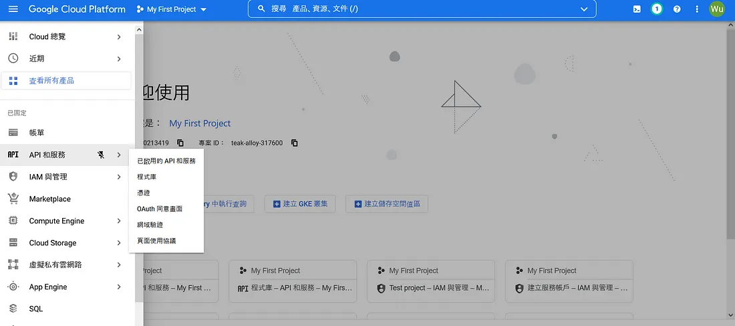Image resolution: width=735 pixels, height=326 pixels.
Task: Expand API 和服務 submenu chevron
Action: pyautogui.click(x=119, y=155)
